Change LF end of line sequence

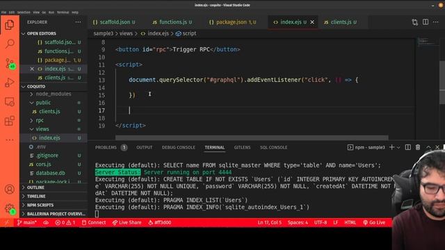(335, 222)
